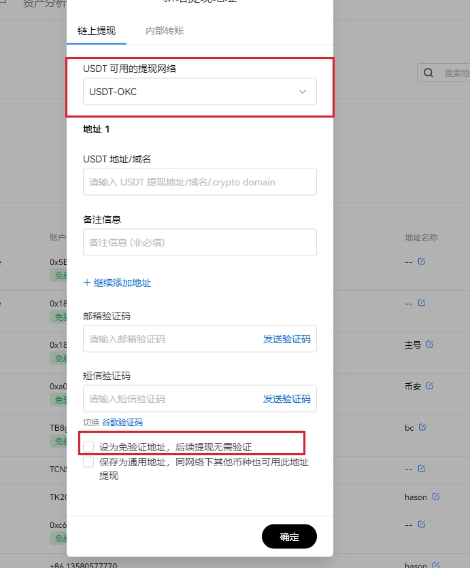Viewport: 470px width, 568px height.
Task: Click 发送验证码 in the email code field
Action: 286,339
